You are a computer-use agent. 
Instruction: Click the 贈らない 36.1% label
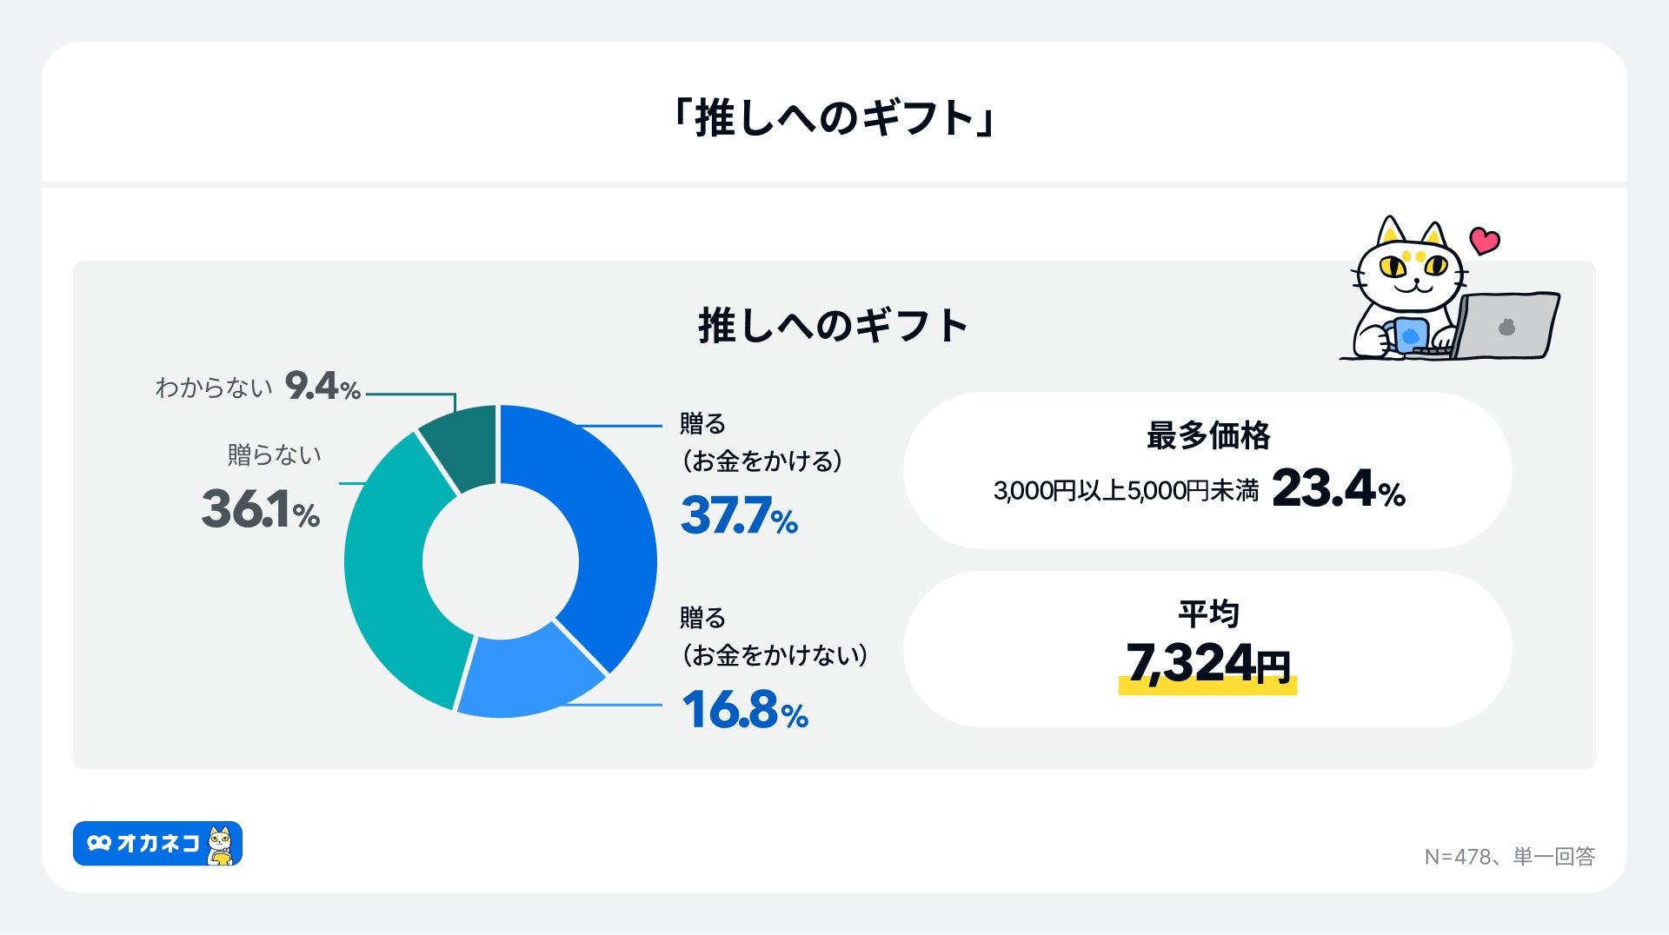point(263,491)
